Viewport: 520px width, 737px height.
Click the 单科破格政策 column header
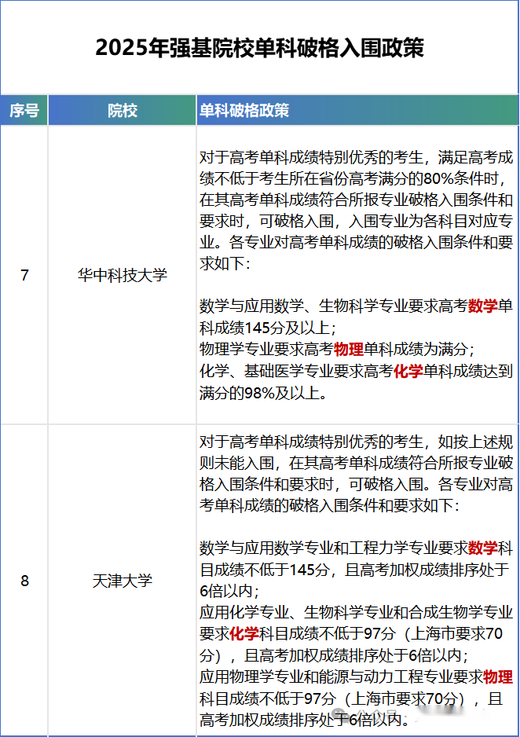(358, 111)
